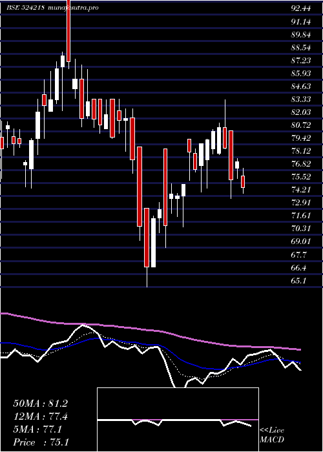This screenshot has width=323, height=452.
Task: Click the 92.44 price axis label
Action: tap(301, 8)
